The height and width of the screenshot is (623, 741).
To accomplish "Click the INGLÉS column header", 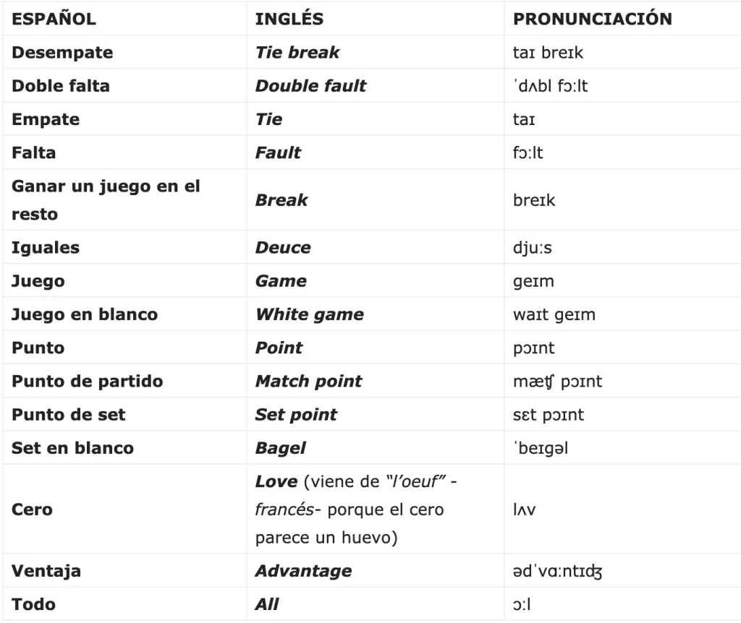I will (289, 20).
